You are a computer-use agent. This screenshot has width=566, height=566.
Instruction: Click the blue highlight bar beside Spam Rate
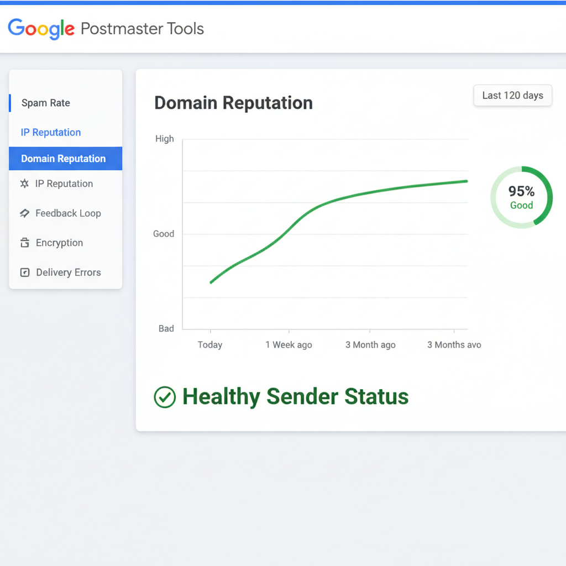[x=10, y=103]
